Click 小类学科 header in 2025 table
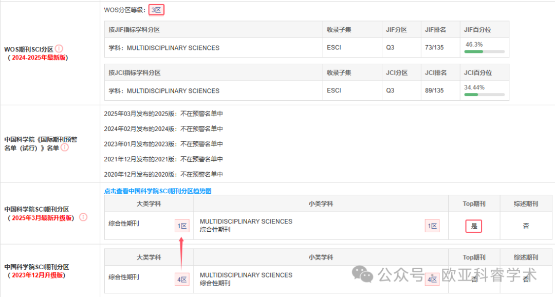The image size is (555, 297). coord(321,204)
